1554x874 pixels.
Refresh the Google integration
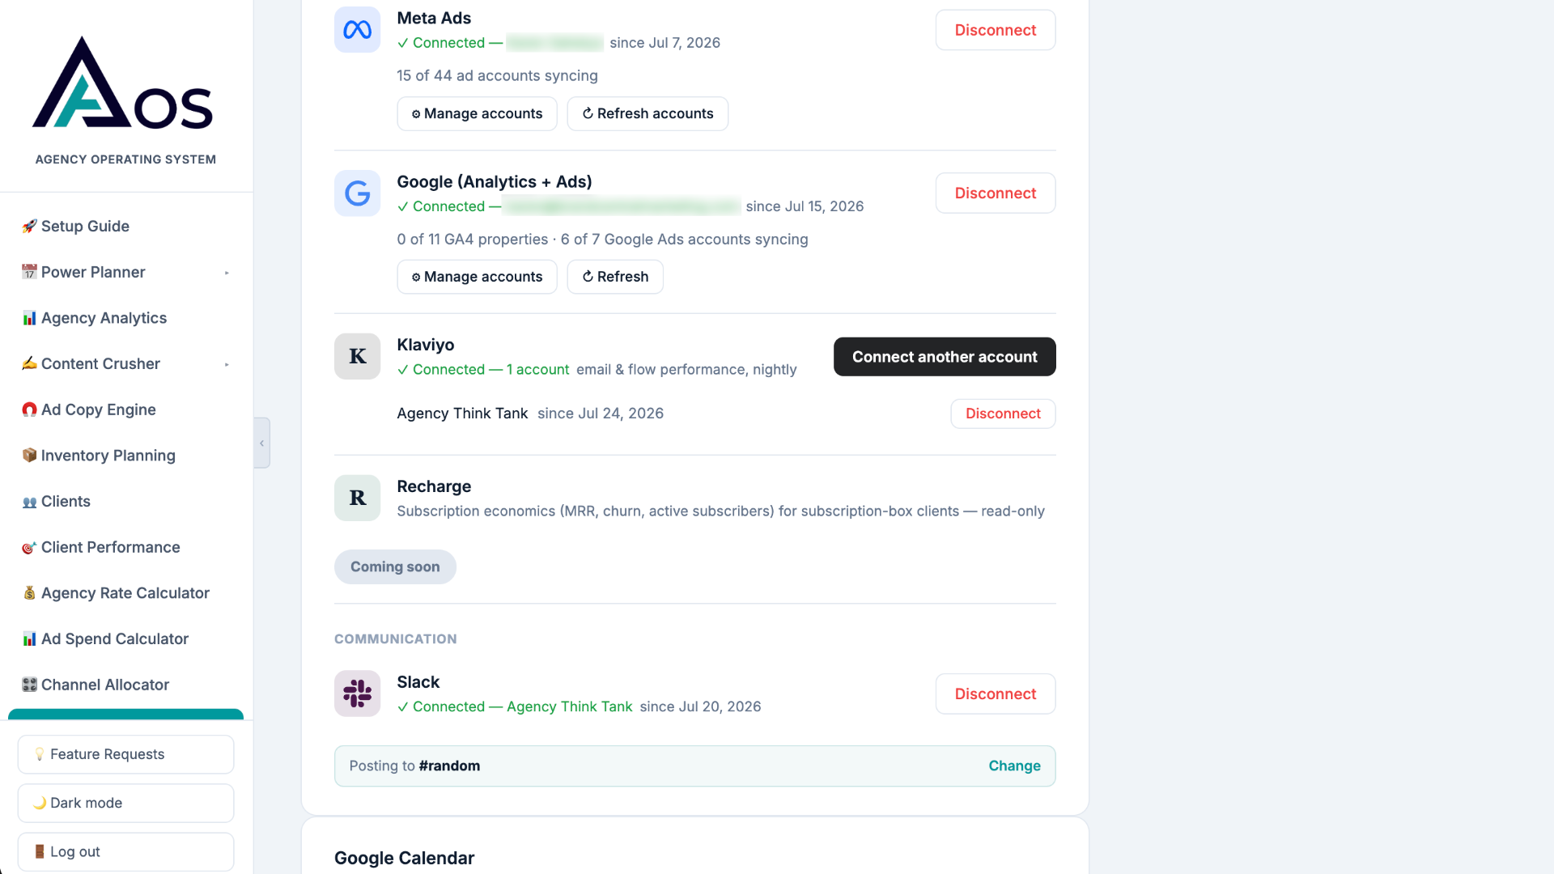[615, 277]
